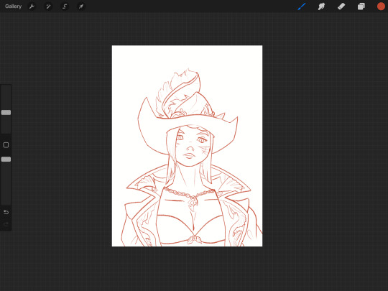Click on the drawing canvas artwork

[187, 146]
